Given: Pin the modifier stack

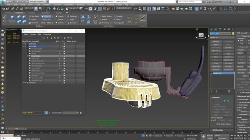Looking at the screenshot, I should coord(212,91).
